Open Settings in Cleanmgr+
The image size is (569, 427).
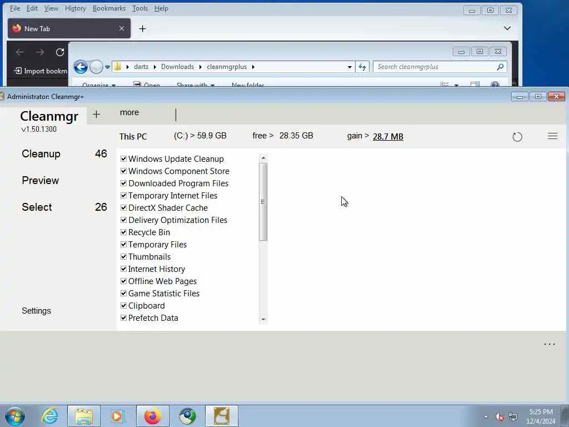36,311
